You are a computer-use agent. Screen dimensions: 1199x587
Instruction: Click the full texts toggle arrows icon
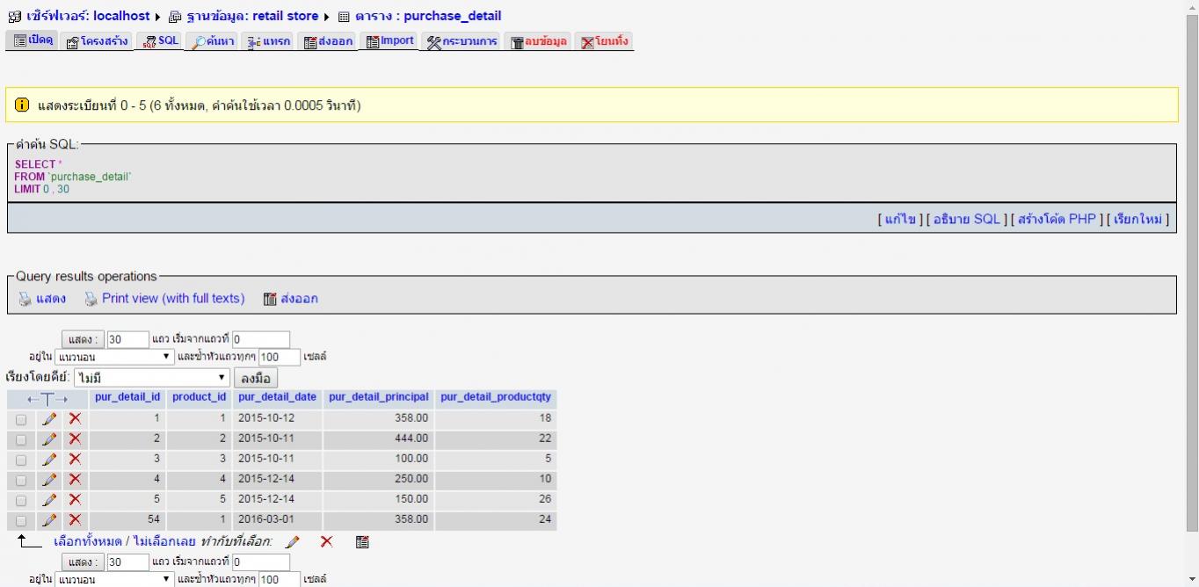(x=47, y=399)
